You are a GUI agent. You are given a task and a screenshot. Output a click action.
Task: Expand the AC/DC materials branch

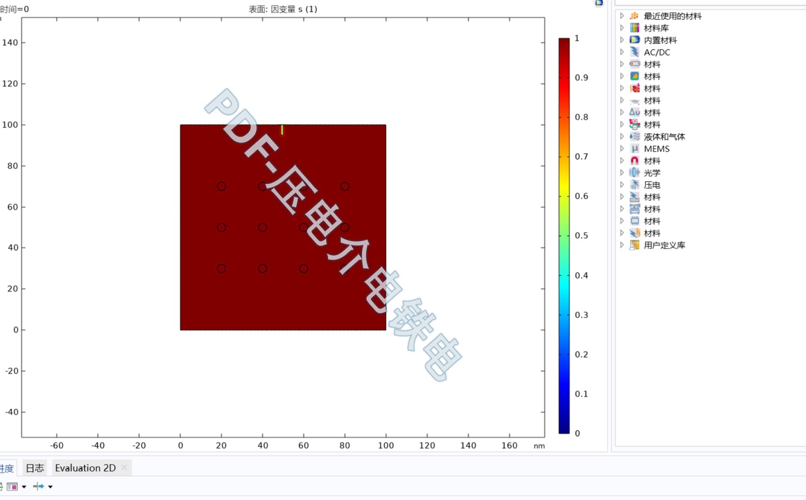click(x=622, y=52)
